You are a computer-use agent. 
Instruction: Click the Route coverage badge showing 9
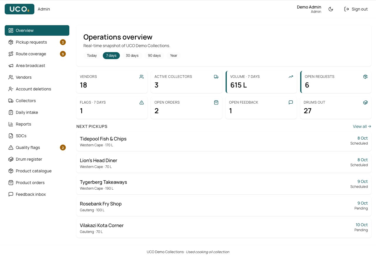pyautogui.click(x=63, y=54)
